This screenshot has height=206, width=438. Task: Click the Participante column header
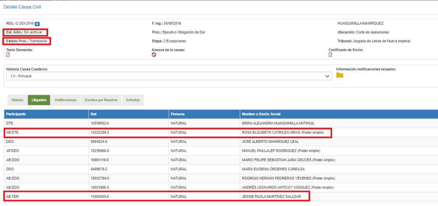[46, 114]
